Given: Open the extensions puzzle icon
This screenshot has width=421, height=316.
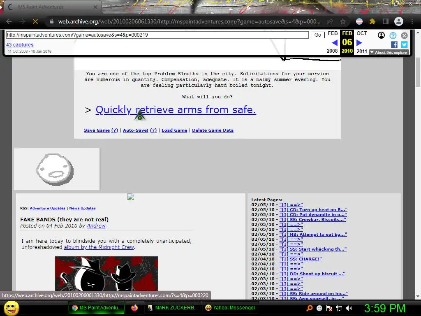Looking at the screenshot, I should (x=372, y=21).
